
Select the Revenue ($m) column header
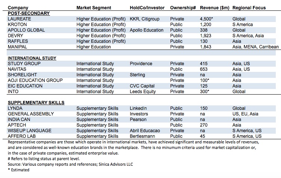214,7
